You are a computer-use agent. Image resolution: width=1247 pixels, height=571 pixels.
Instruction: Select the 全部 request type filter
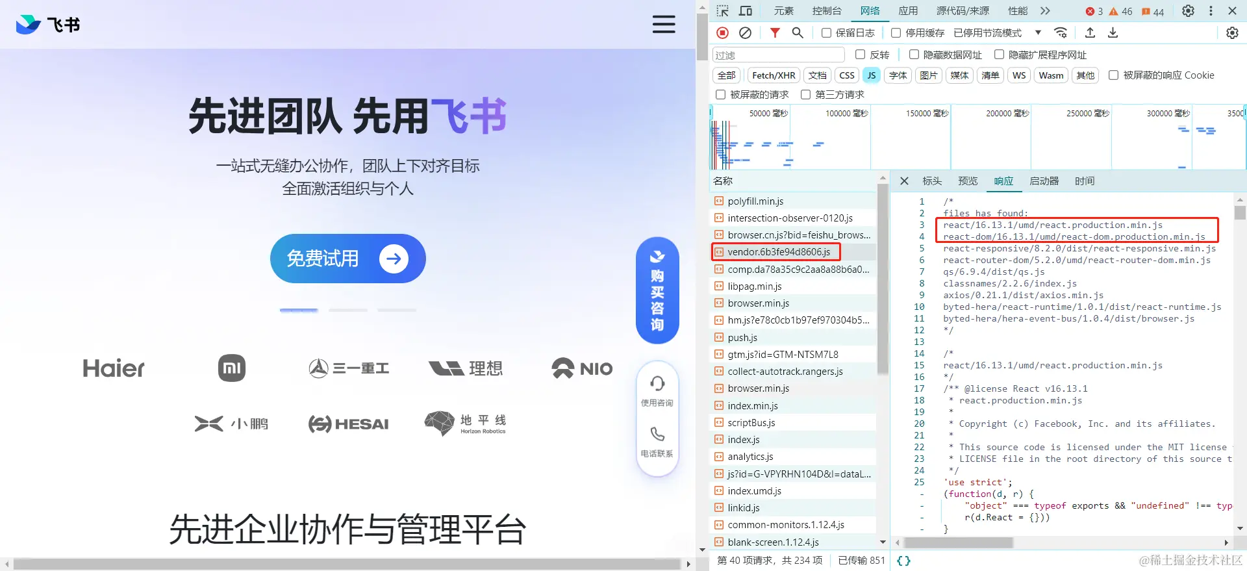726,75
